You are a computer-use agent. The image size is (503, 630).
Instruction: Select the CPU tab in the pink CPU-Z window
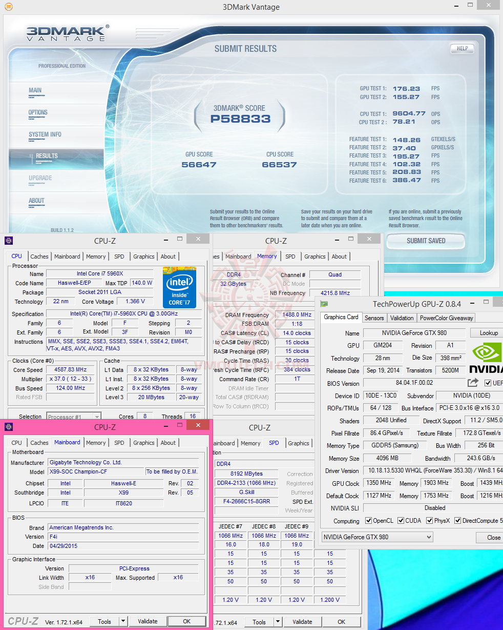[17, 443]
